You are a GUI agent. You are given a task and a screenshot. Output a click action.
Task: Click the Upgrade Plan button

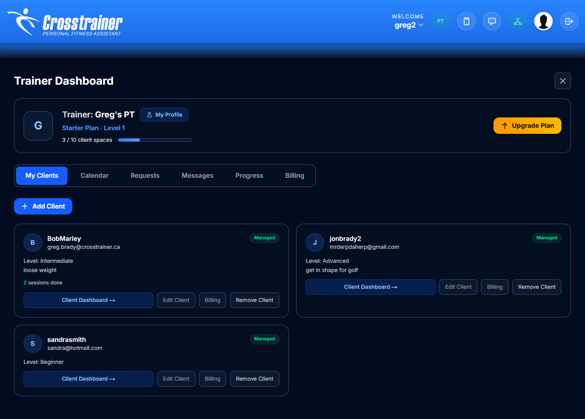pyautogui.click(x=527, y=125)
